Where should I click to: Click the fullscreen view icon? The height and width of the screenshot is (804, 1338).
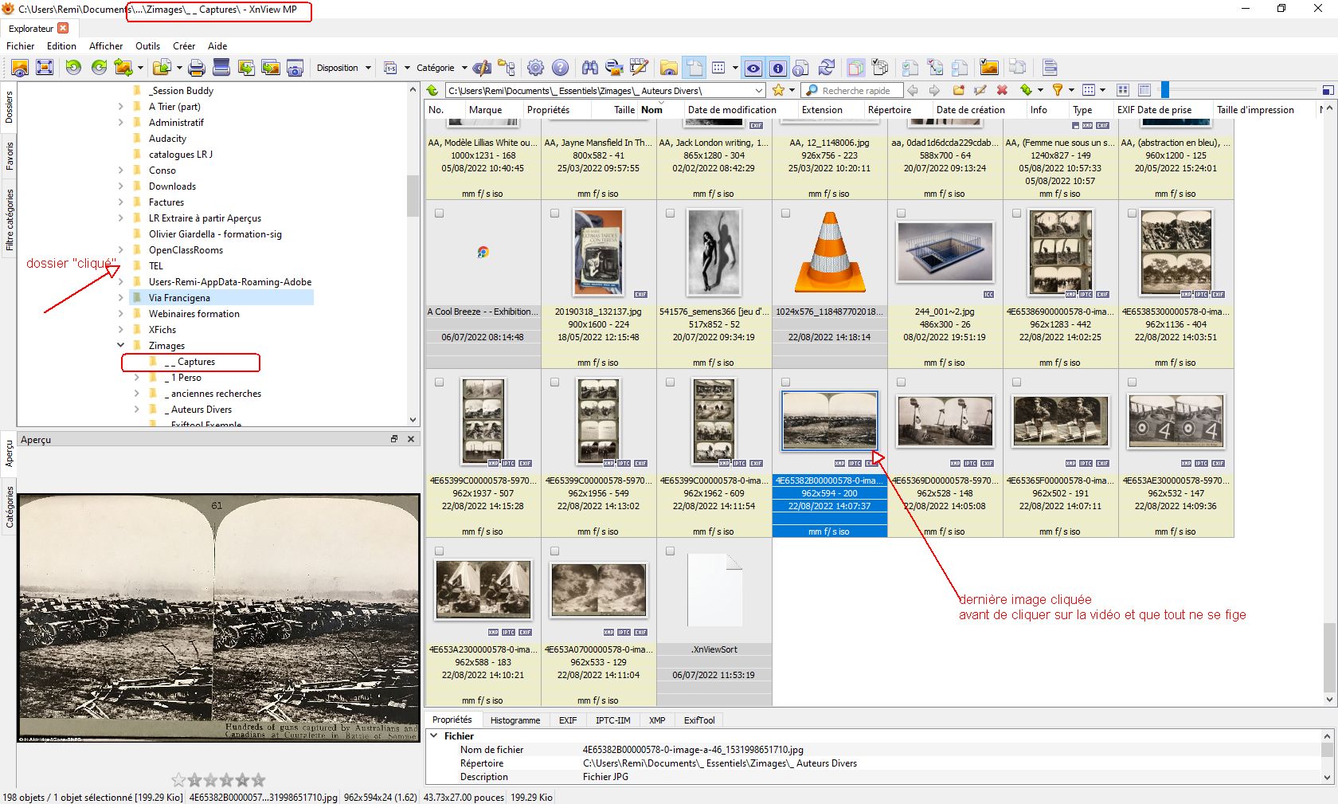click(x=45, y=68)
